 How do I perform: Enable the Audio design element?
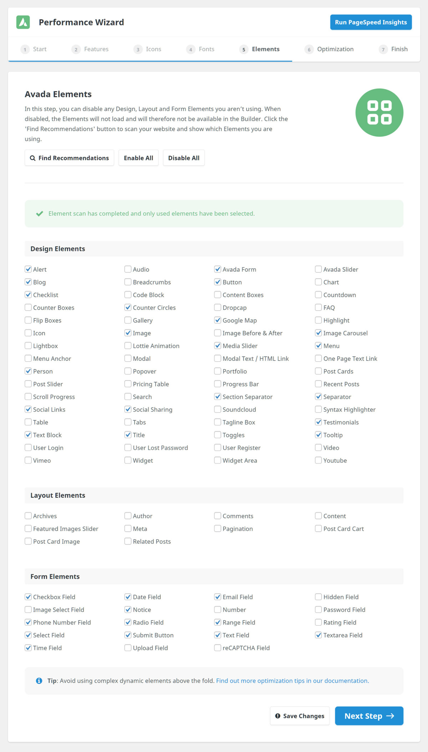tap(128, 269)
